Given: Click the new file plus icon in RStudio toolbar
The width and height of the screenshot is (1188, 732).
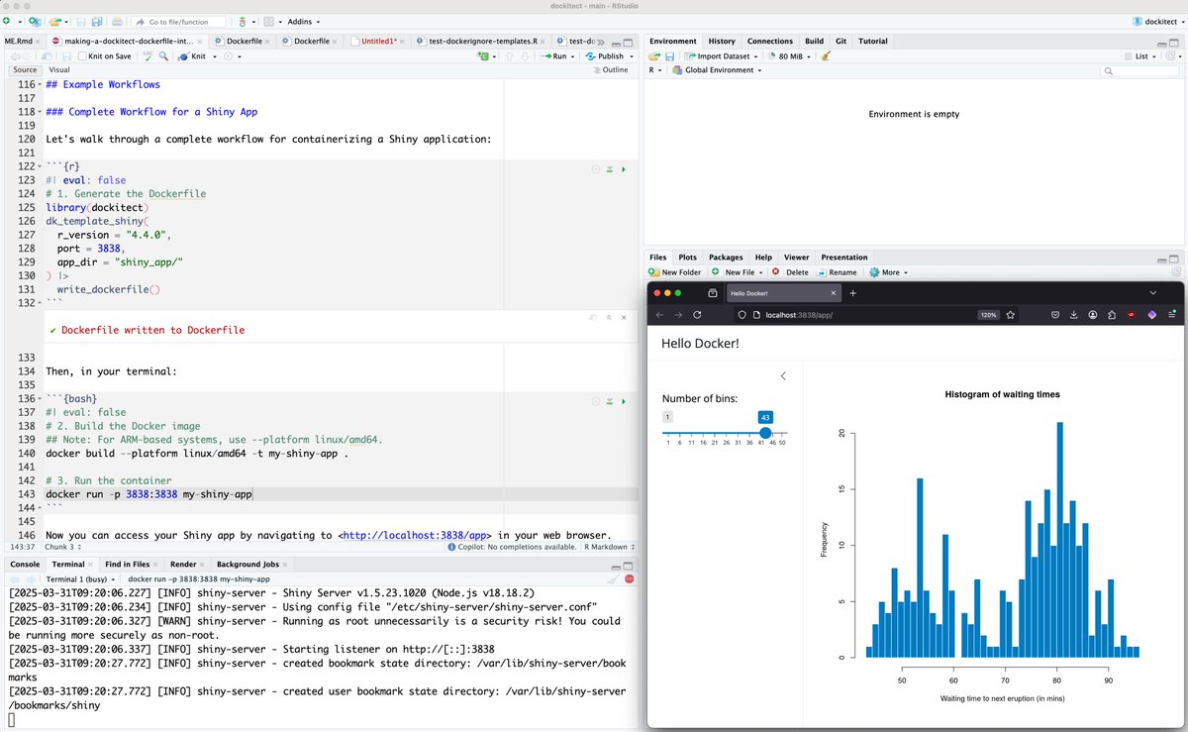Looking at the screenshot, I should tap(7, 21).
